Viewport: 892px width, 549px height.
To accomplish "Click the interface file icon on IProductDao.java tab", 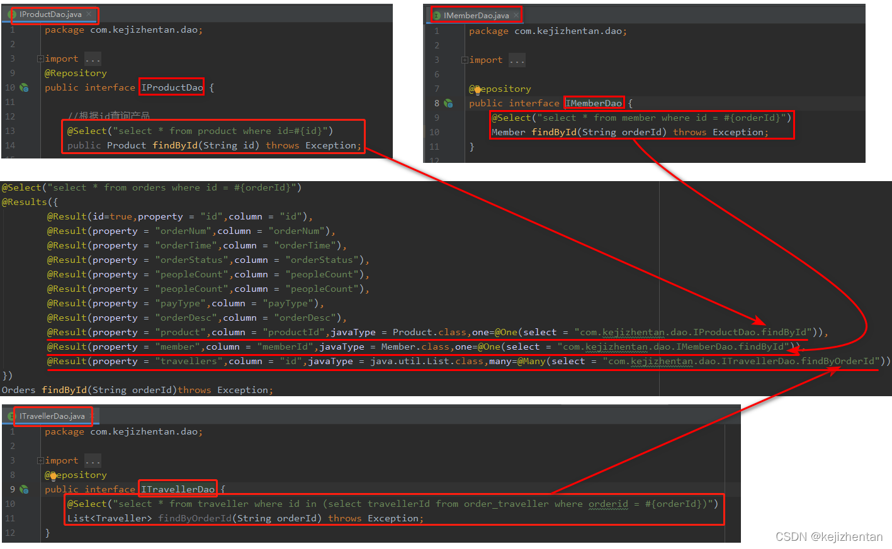I will [x=12, y=14].
